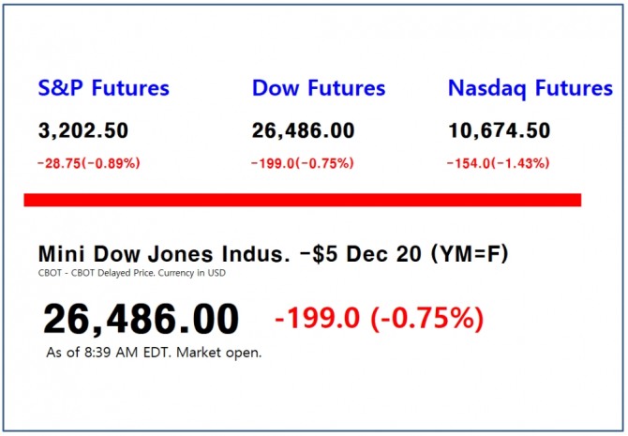Click the red horizontal divider bar
This screenshot has width=628, height=436.
click(302, 200)
